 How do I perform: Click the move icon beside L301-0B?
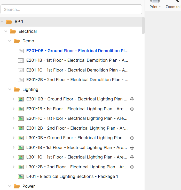[x=132, y=138]
